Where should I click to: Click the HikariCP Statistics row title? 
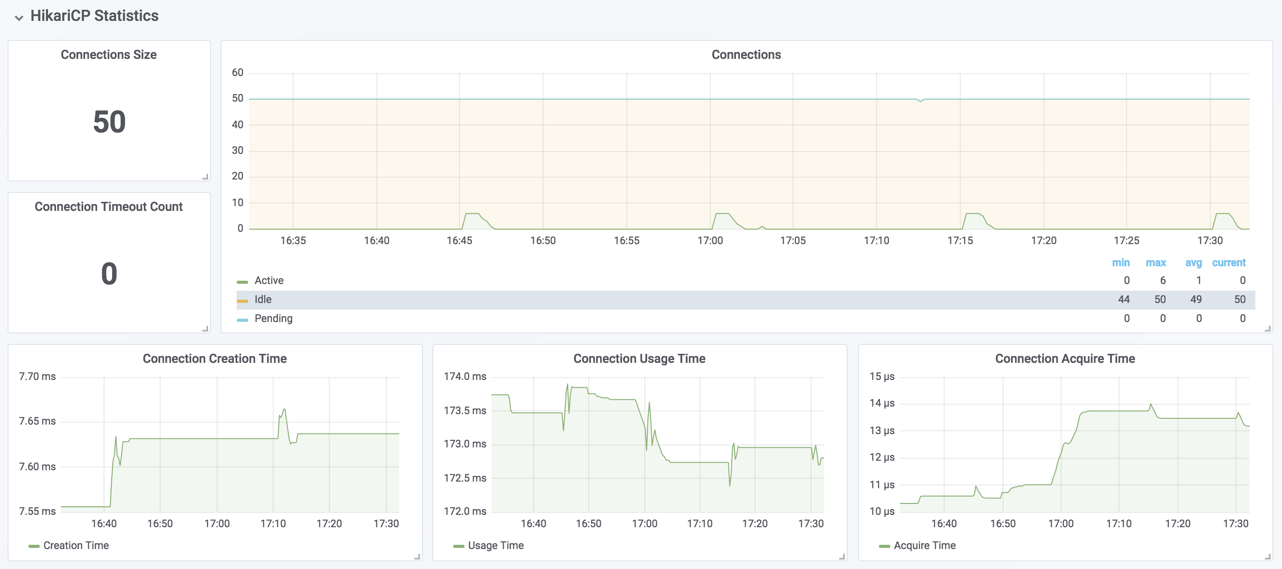pos(94,16)
